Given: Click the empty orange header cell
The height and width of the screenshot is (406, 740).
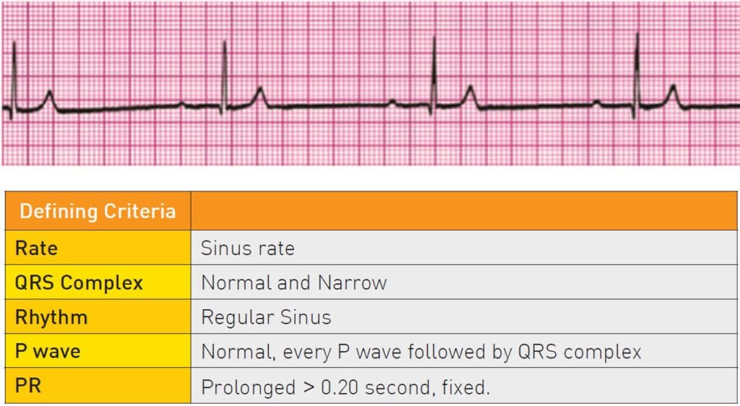Looking at the screenshot, I should (464, 211).
